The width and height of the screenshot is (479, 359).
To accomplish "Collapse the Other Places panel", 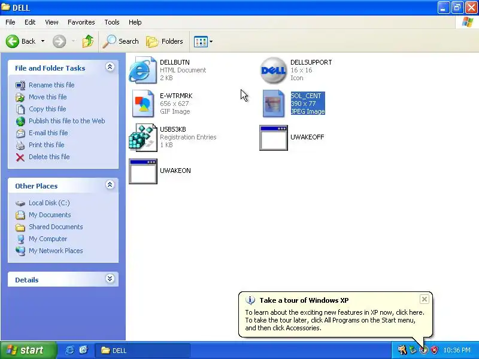I will pyautogui.click(x=110, y=185).
